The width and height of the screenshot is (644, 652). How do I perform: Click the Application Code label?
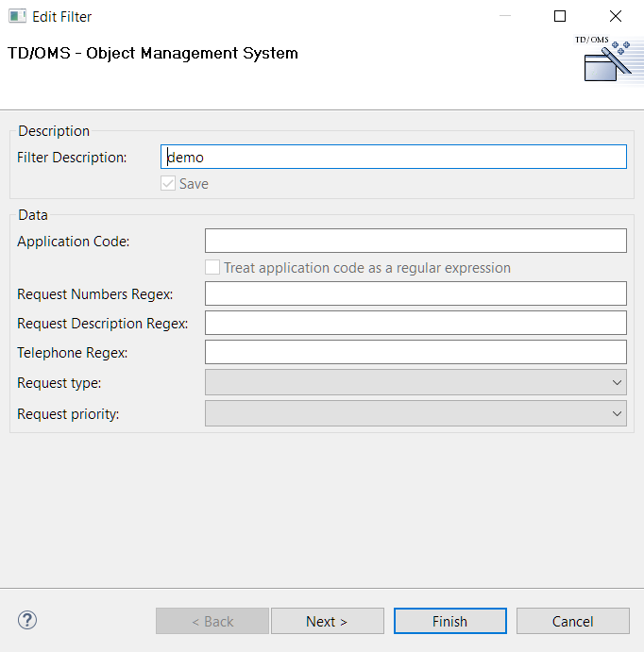(74, 242)
